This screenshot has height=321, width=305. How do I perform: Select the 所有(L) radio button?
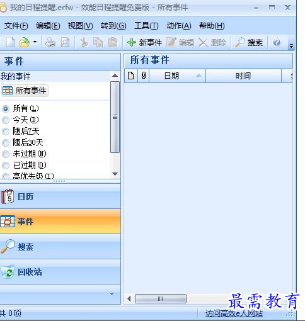pyautogui.click(x=6, y=109)
